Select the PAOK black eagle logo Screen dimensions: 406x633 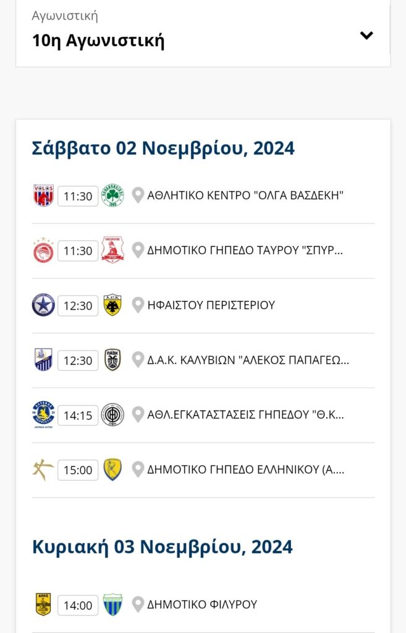coord(112,360)
